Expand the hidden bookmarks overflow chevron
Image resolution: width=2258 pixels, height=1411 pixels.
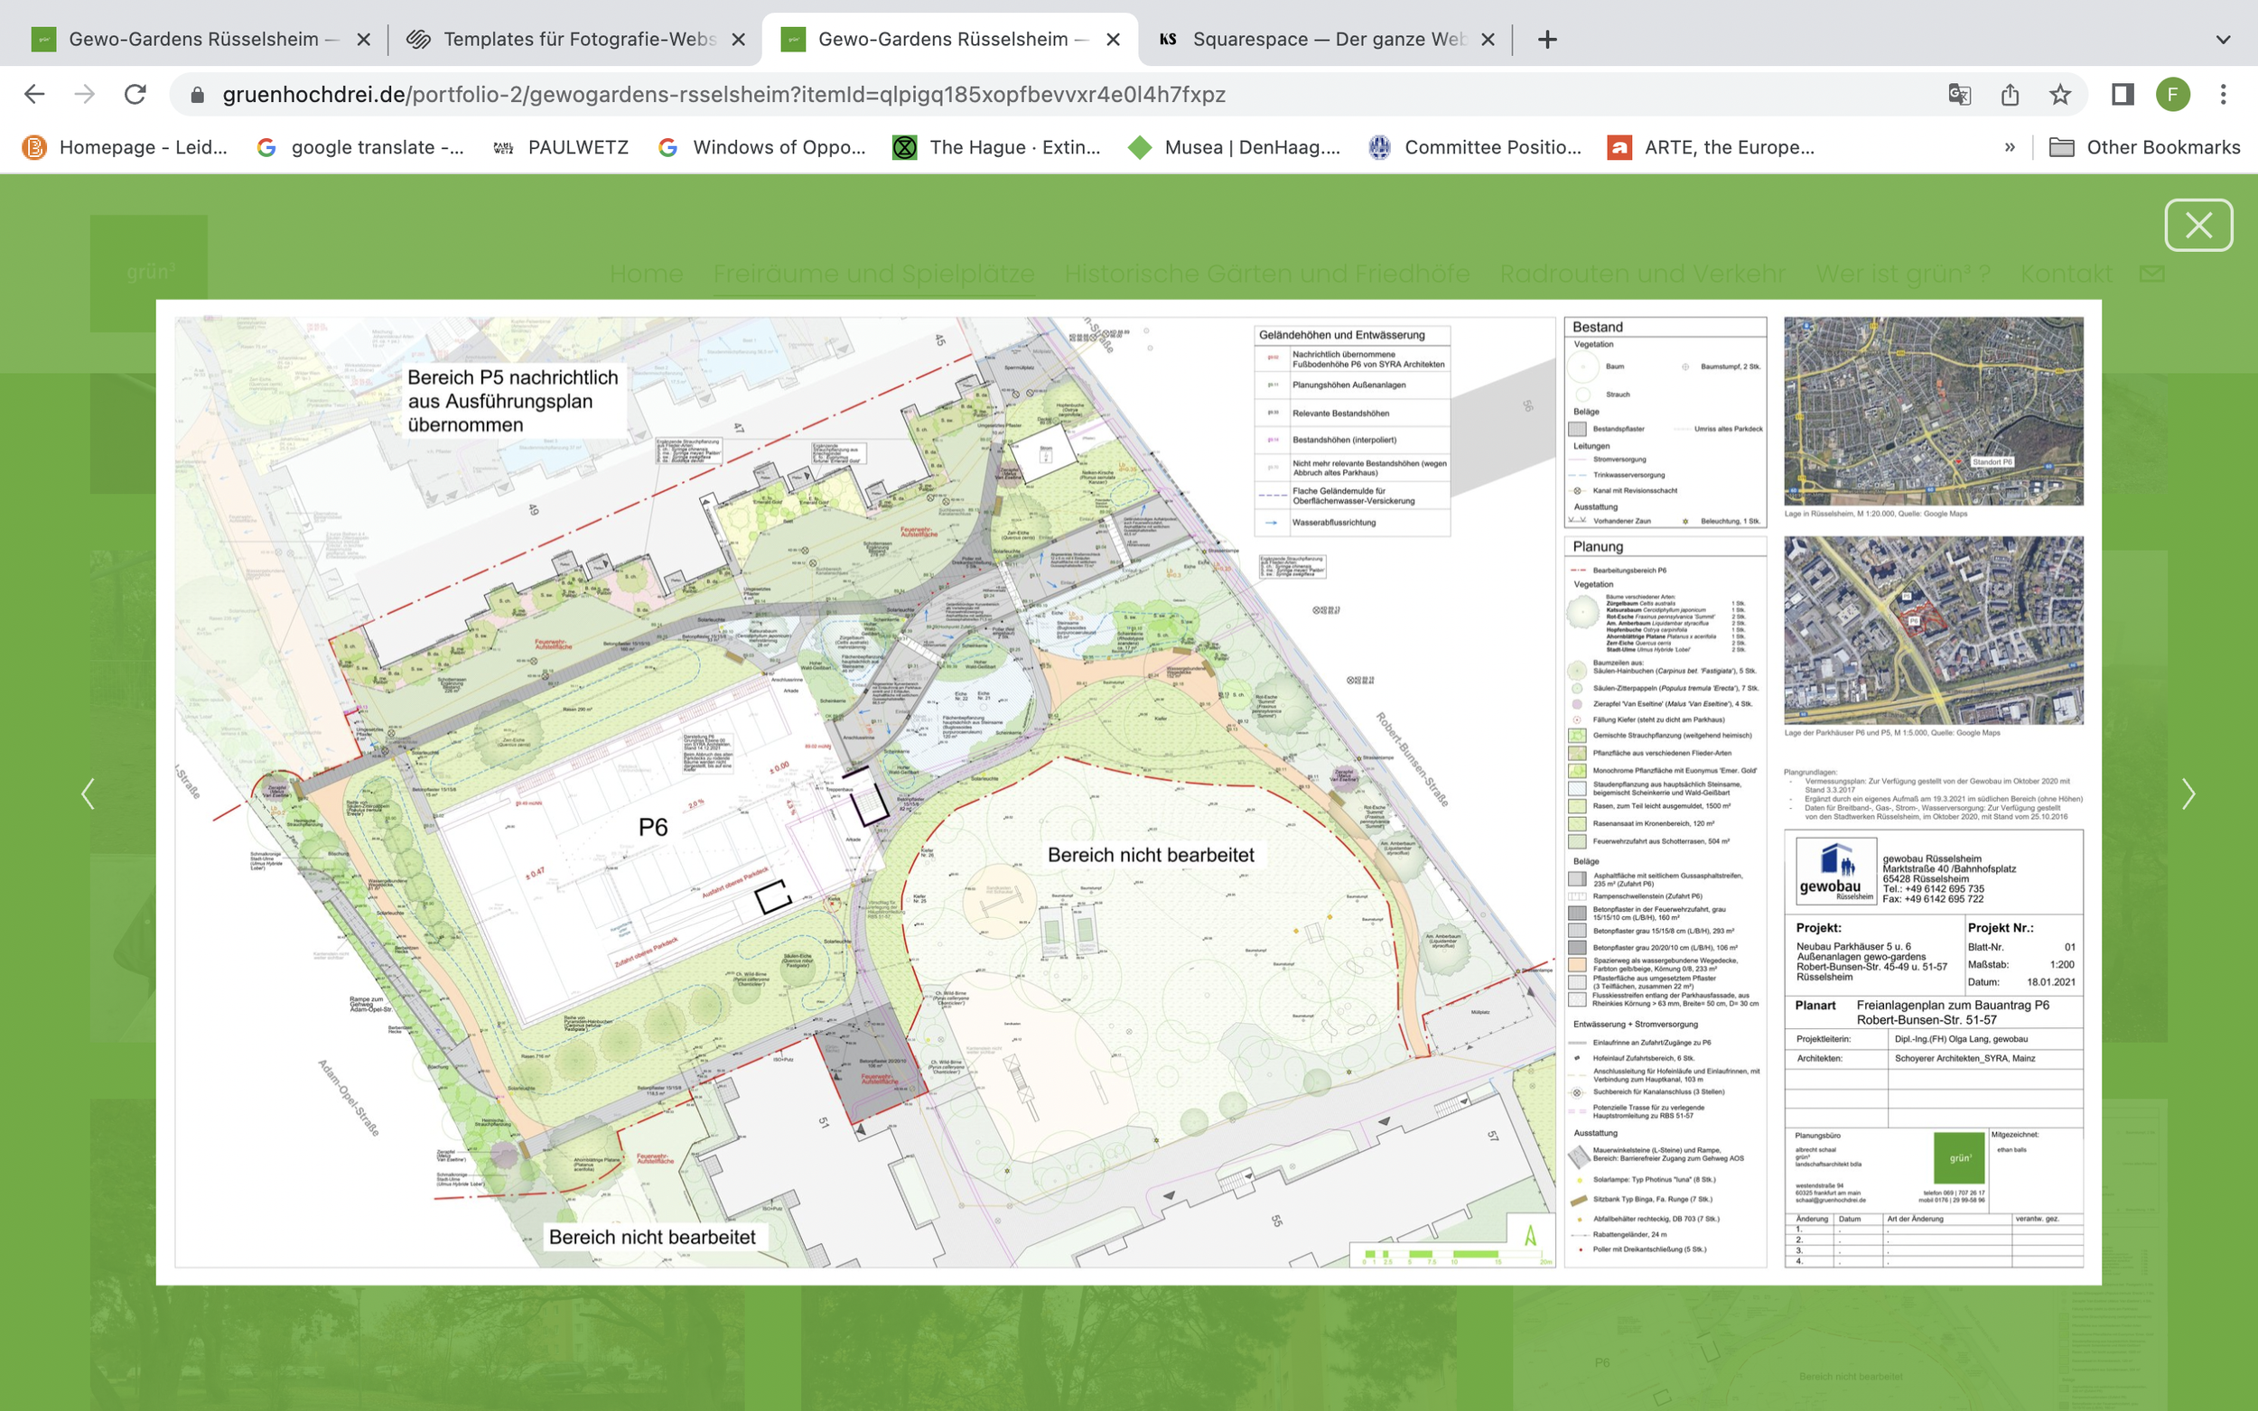click(x=2009, y=147)
